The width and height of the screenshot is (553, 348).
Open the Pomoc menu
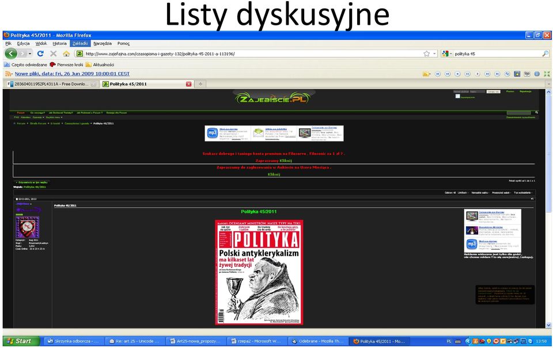pyautogui.click(x=123, y=43)
